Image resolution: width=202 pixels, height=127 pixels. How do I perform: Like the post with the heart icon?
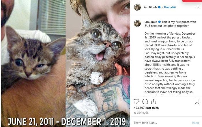[136, 102]
